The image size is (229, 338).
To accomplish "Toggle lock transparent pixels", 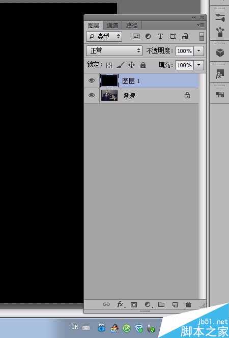I will click(x=109, y=65).
